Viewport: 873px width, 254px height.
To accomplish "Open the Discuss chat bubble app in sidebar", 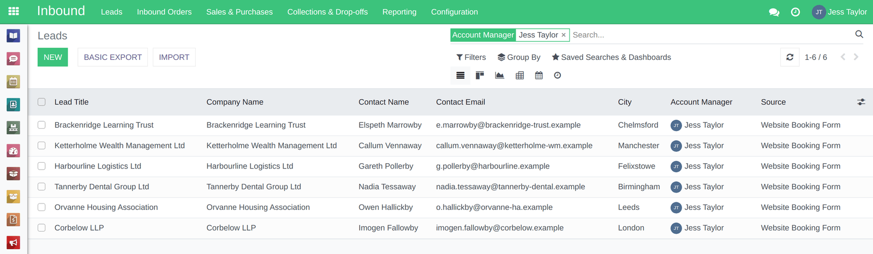I will pyautogui.click(x=14, y=59).
